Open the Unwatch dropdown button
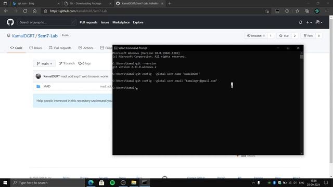333x187 pixels. coord(256,36)
